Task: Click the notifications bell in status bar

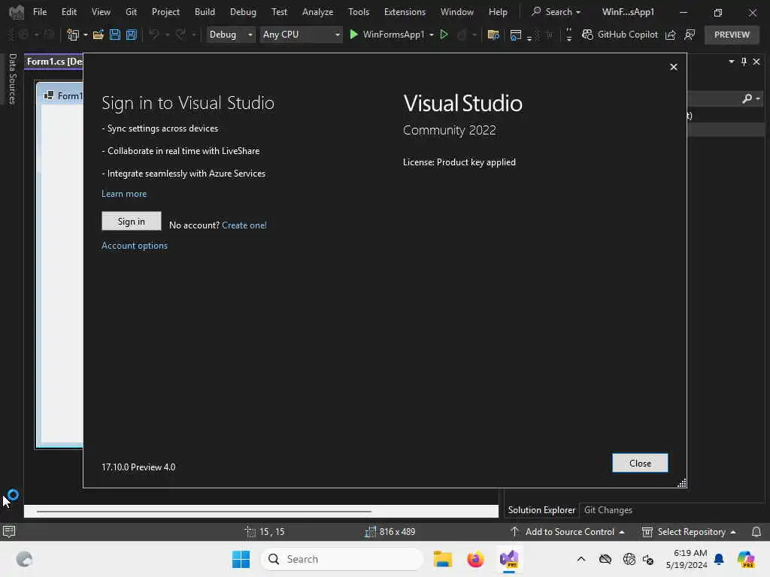Action: (x=756, y=532)
